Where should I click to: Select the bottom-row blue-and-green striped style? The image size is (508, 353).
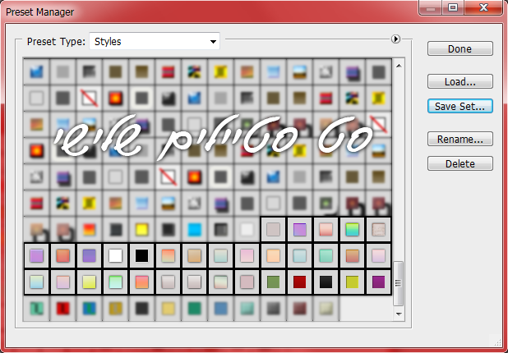pos(89,309)
